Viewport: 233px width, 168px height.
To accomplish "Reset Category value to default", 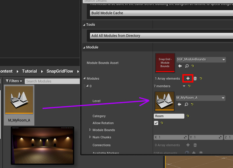I will [x=188, y=116].
